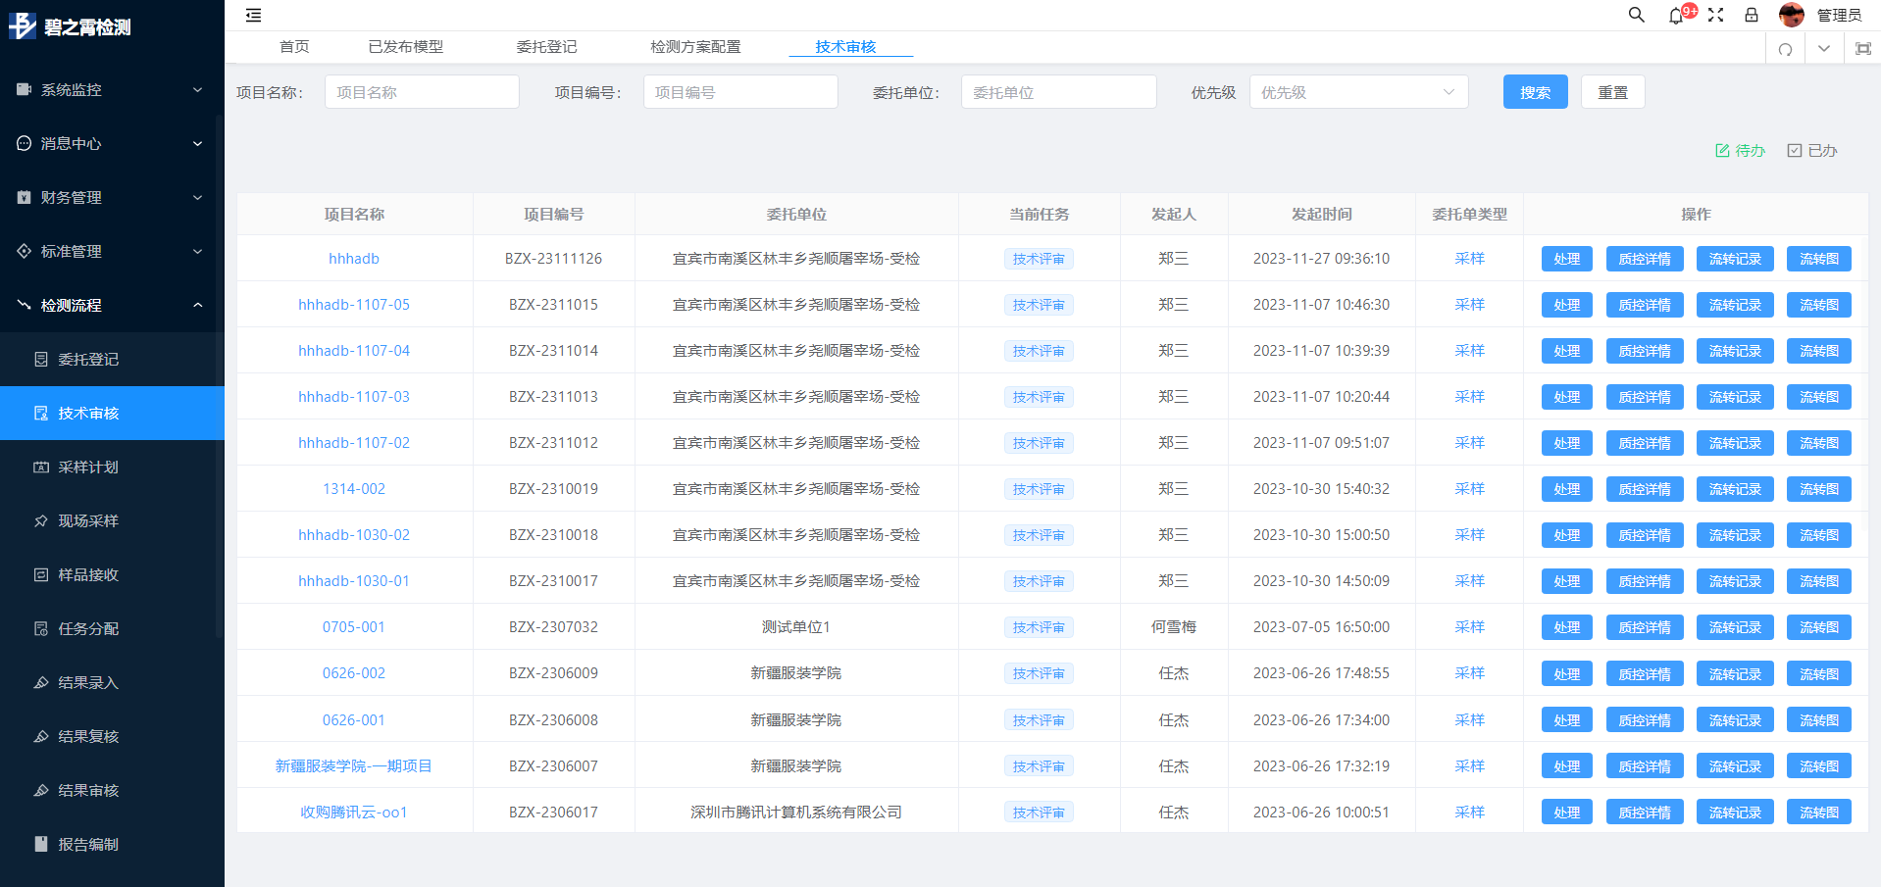Click the 结果审核 sidebar icon
The image size is (1881, 887).
[41, 791]
